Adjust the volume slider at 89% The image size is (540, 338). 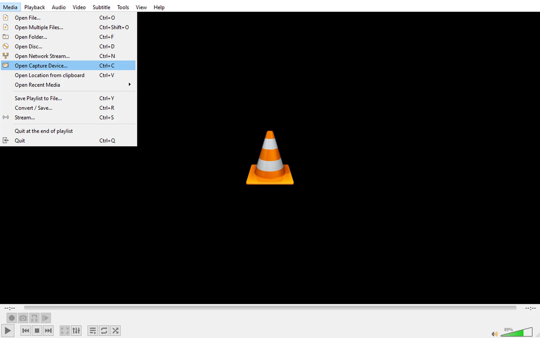click(516, 333)
